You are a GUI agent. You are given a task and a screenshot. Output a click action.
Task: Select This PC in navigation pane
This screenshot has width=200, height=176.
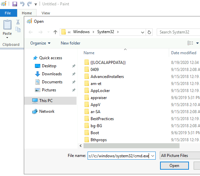[x=50, y=101]
